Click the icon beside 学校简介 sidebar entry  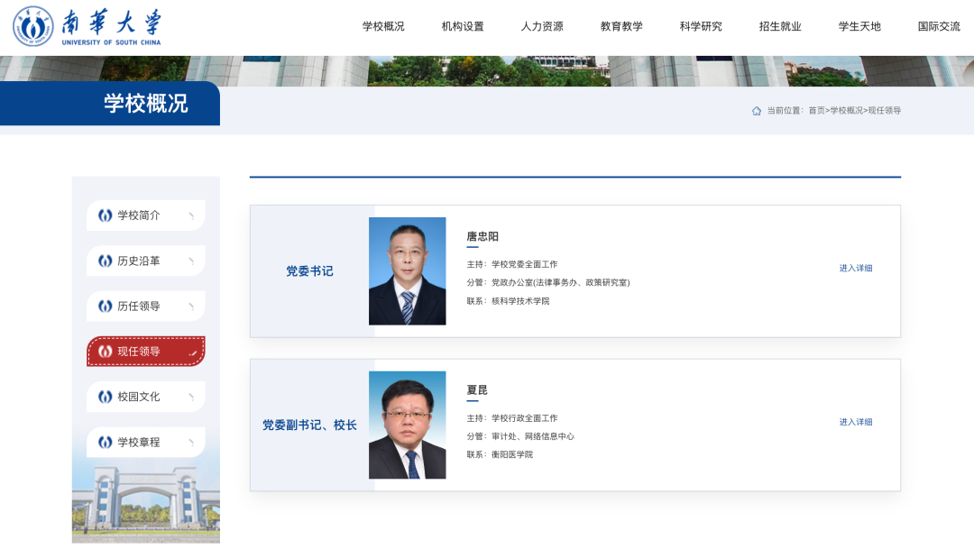click(x=104, y=215)
